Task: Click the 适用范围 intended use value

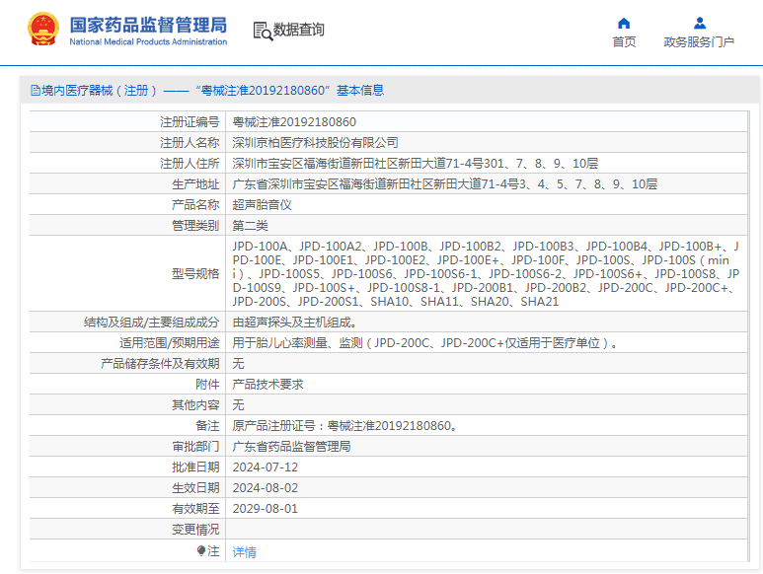Action: (424, 343)
